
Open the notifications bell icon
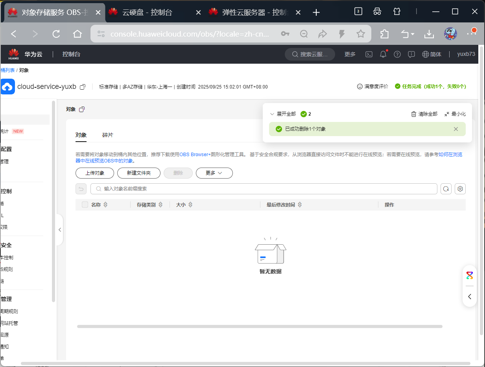[x=383, y=54]
